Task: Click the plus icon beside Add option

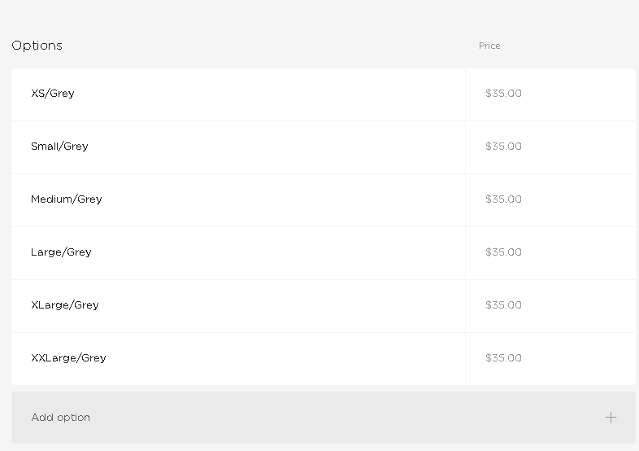Action: pyautogui.click(x=611, y=417)
